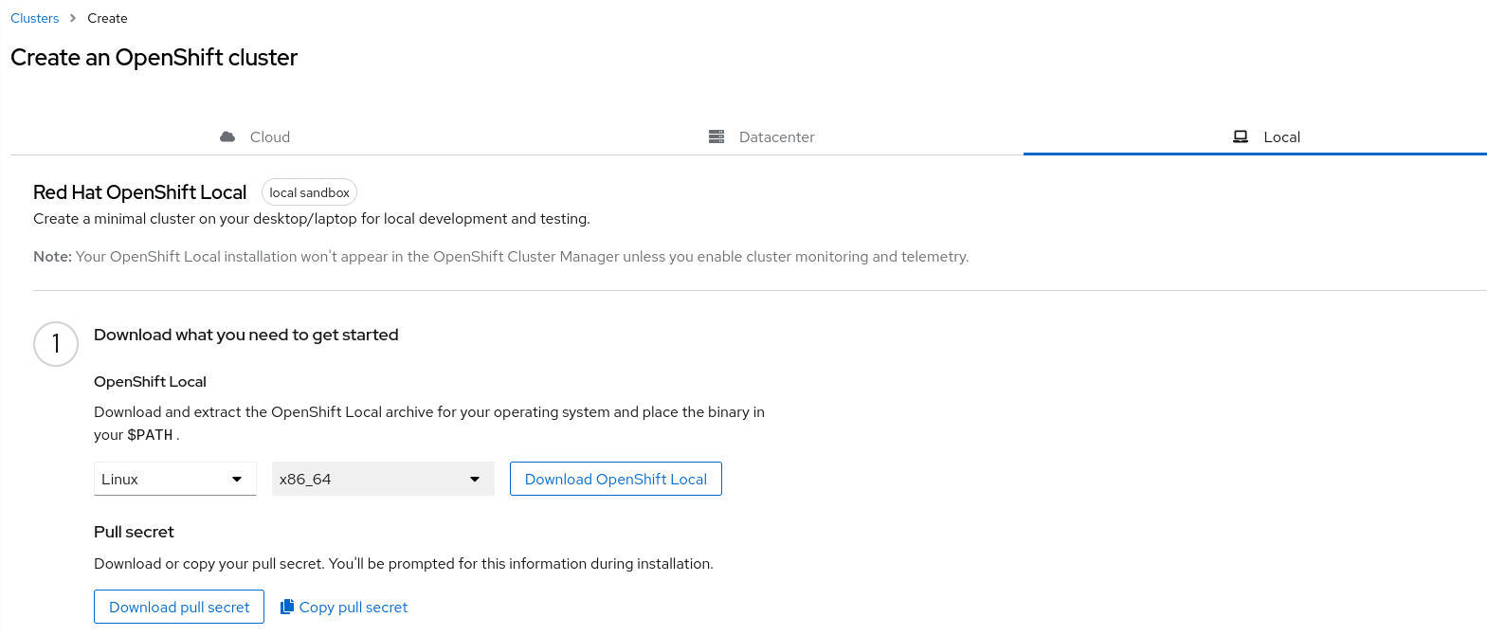Click the cloud icon in the tabs
1487x636 pixels.
(x=227, y=136)
